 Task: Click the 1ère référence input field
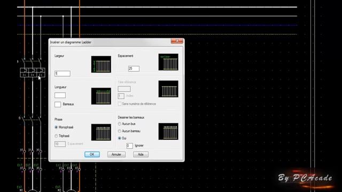tap(124, 89)
